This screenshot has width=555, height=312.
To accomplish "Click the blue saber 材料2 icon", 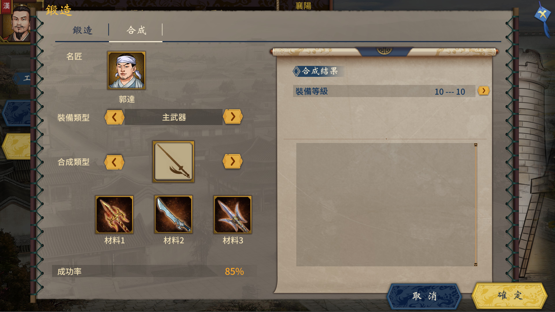I will 173,214.
